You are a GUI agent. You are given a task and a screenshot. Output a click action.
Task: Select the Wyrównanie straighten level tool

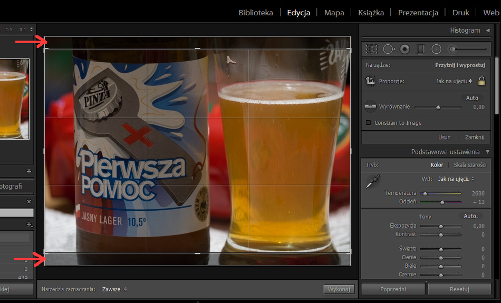tap(371, 106)
